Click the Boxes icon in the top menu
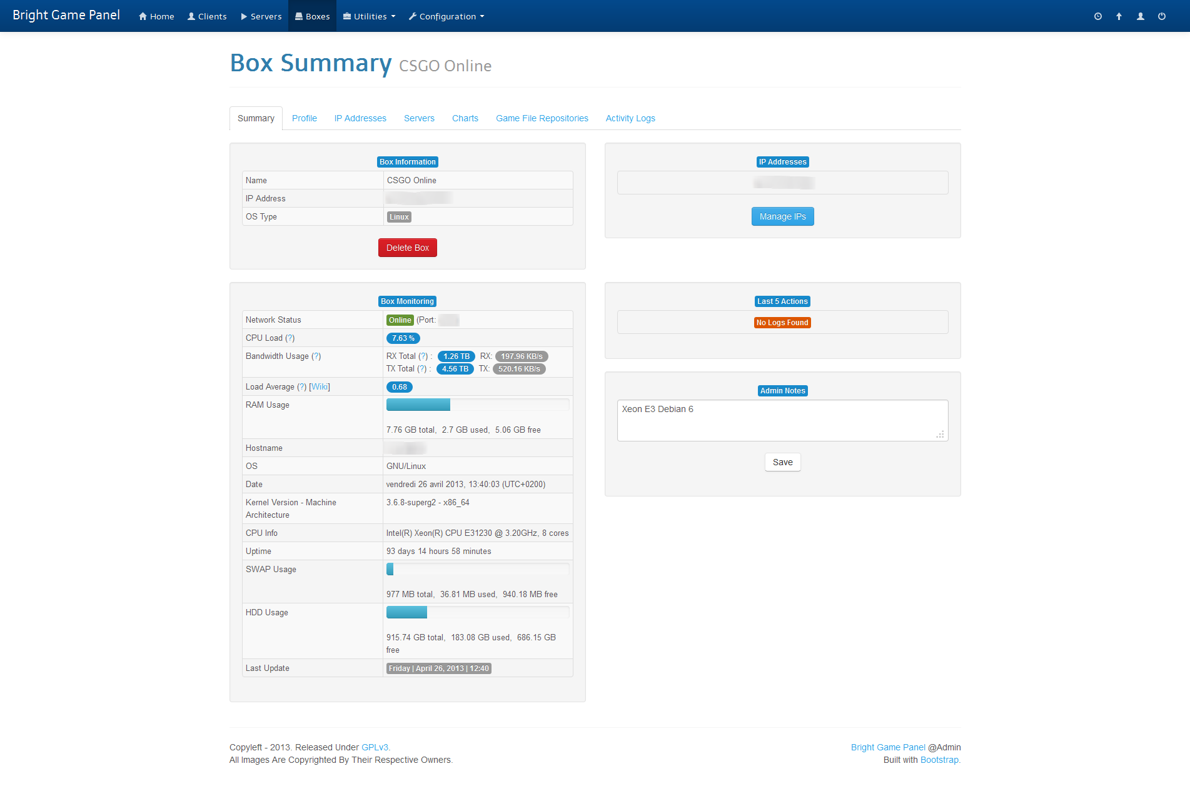1190x791 pixels. [300, 16]
